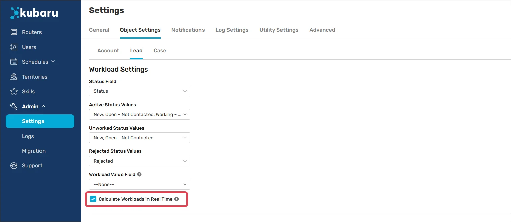Open the Workload Value Field dropdown
511x222 pixels.
click(x=140, y=184)
